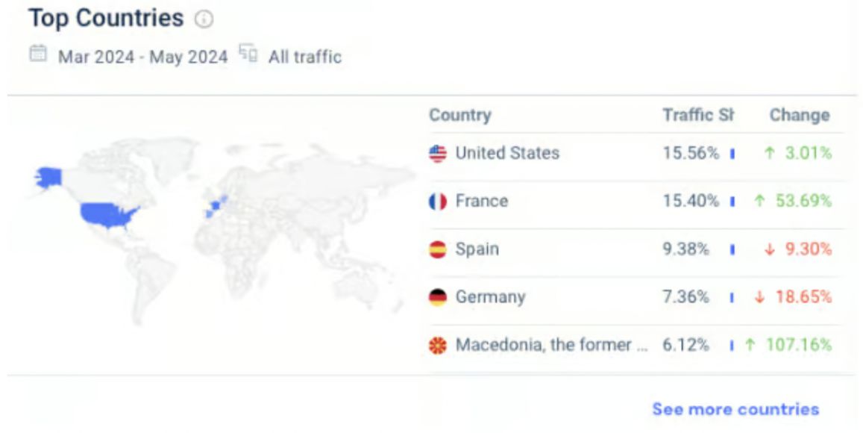Click France's 53.69% change value
The width and height of the screenshot is (863, 433).
(808, 202)
